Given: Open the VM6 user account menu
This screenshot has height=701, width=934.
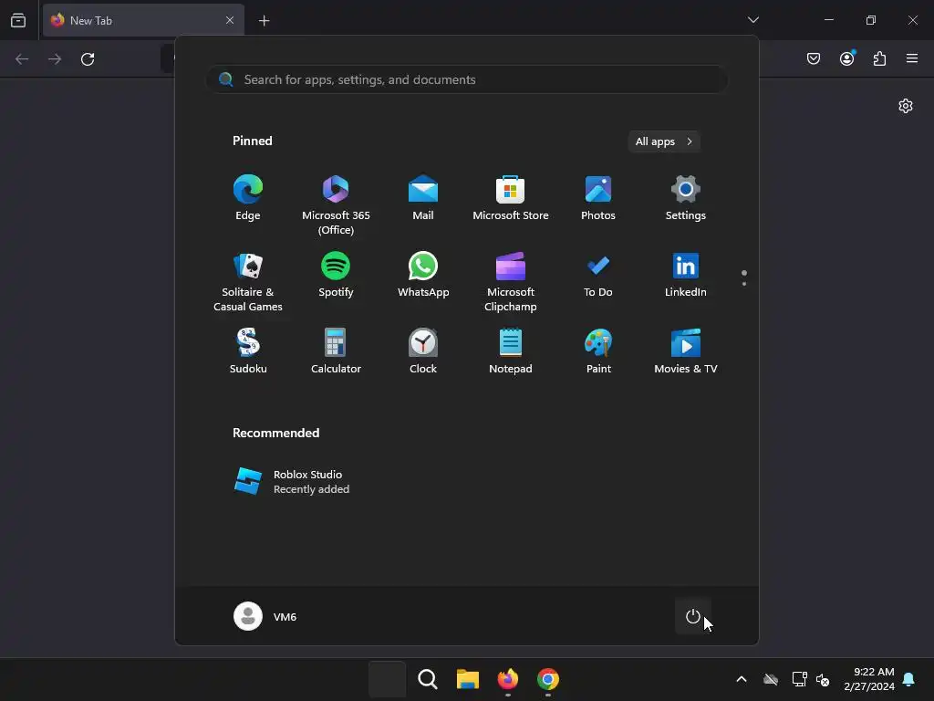Looking at the screenshot, I should click(265, 616).
